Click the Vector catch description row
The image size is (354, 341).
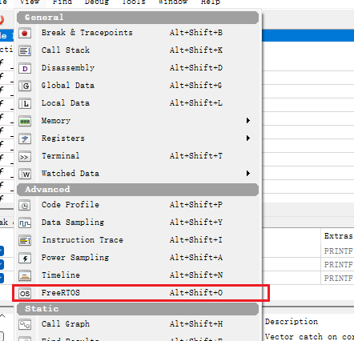coord(309,336)
